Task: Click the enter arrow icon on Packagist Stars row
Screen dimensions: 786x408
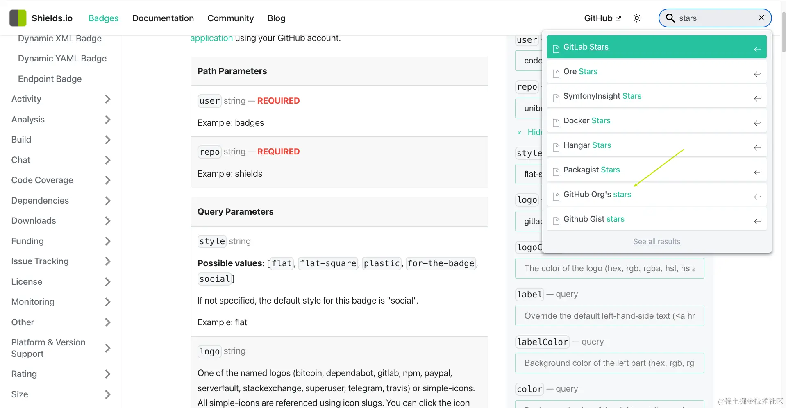Action: pos(758,172)
